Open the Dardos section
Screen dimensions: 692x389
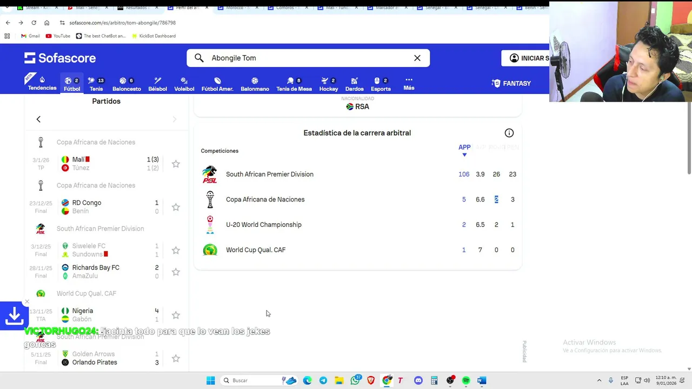pos(354,84)
